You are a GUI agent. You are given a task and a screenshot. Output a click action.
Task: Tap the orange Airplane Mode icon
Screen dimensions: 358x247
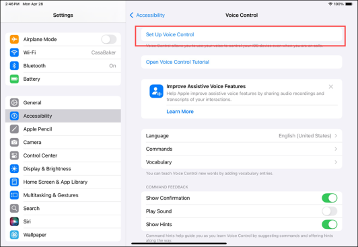(x=14, y=39)
